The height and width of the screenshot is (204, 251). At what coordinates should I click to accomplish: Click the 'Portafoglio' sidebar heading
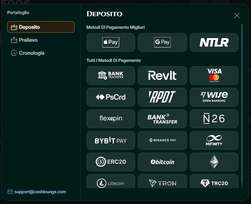pyautogui.click(x=18, y=13)
